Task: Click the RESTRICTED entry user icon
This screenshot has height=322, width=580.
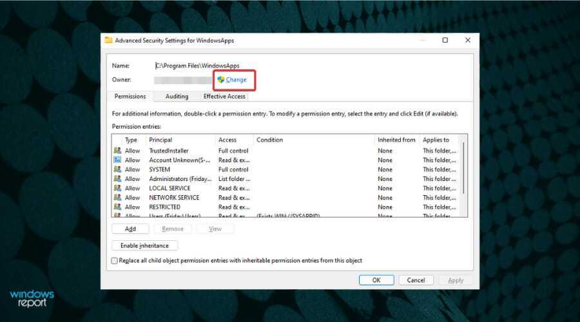Action: [x=117, y=207]
